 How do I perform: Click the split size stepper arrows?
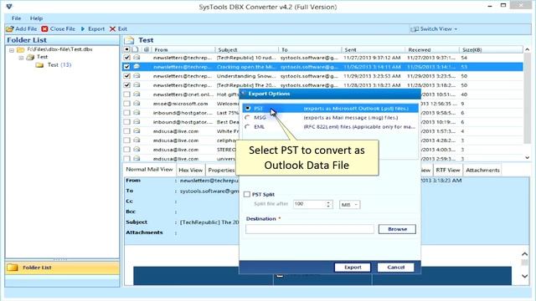click(328, 204)
